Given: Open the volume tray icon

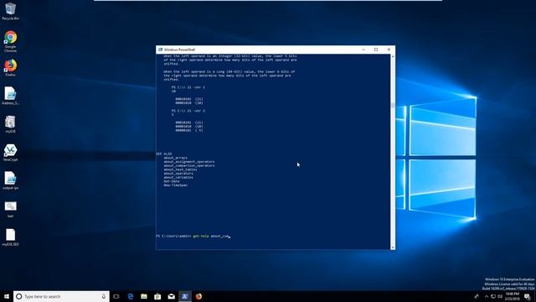Looking at the screenshot, I should (x=500, y=296).
